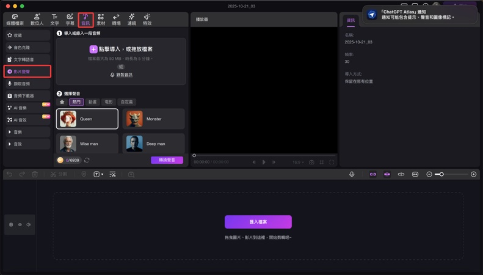Zoom out the timeline with the minus icon
This screenshot has width=483, height=275.
429,174
